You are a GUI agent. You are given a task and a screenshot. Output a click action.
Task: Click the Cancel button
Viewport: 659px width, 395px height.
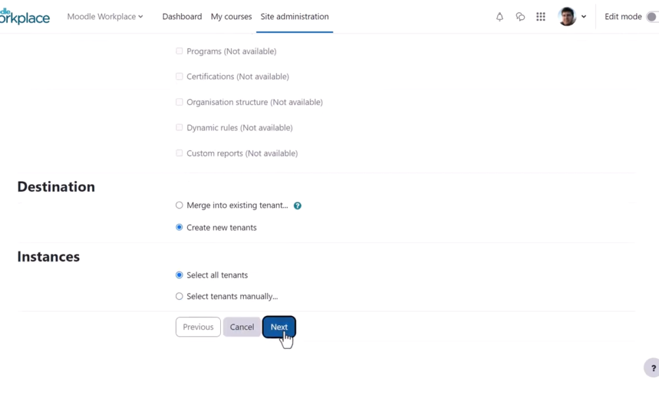click(x=242, y=327)
